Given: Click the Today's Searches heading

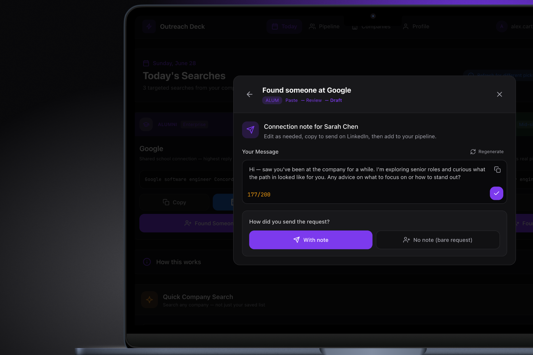Looking at the screenshot, I should tap(184, 76).
